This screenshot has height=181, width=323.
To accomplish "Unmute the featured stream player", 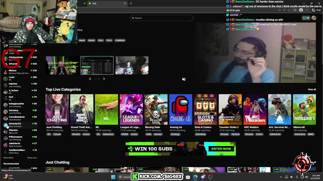I will pos(184,79).
